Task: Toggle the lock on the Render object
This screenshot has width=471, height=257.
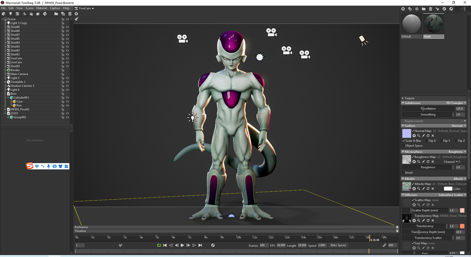Action: 63,70
